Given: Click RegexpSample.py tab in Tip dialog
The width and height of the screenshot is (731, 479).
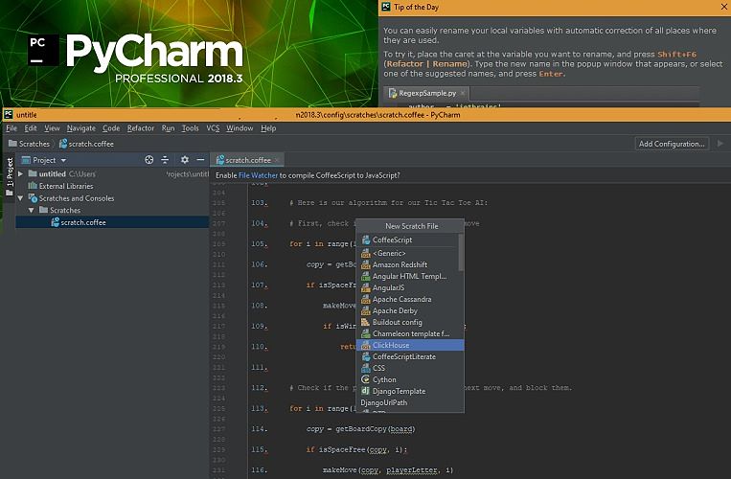Looking at the screenshot, I should tap(427, 93).
